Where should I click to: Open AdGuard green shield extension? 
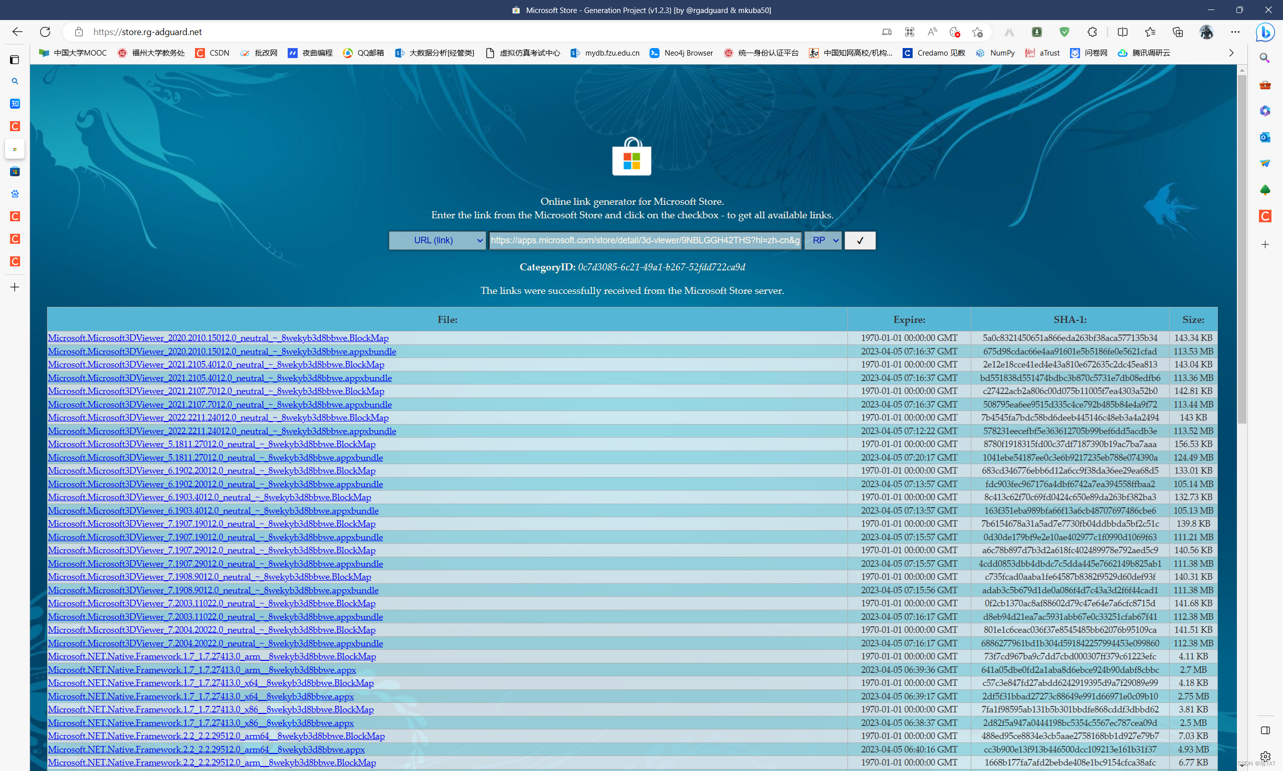click(1064, 32)
